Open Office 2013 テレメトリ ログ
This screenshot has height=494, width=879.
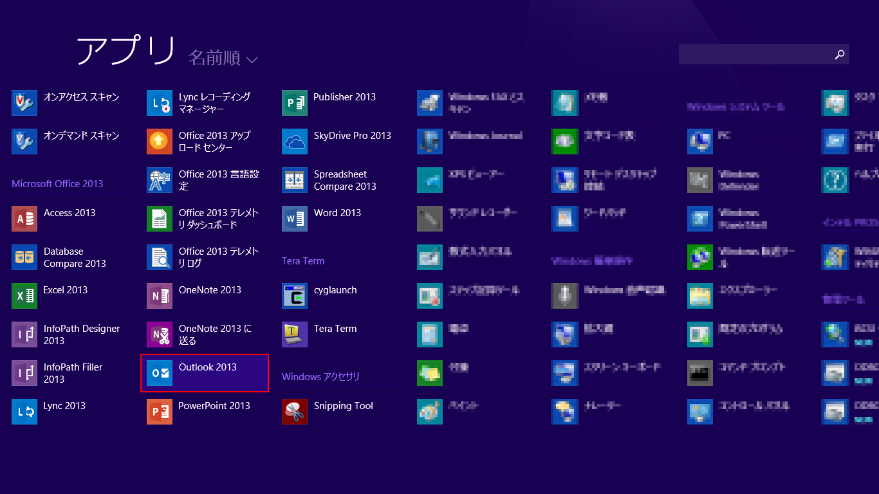tap(205, 257)
